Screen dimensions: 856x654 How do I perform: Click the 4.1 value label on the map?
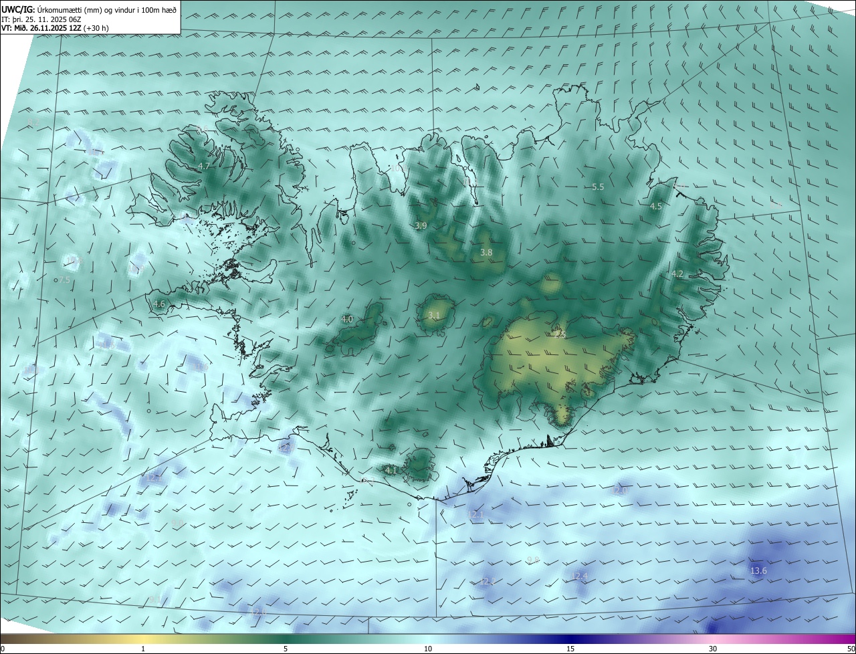coord(391,470)
